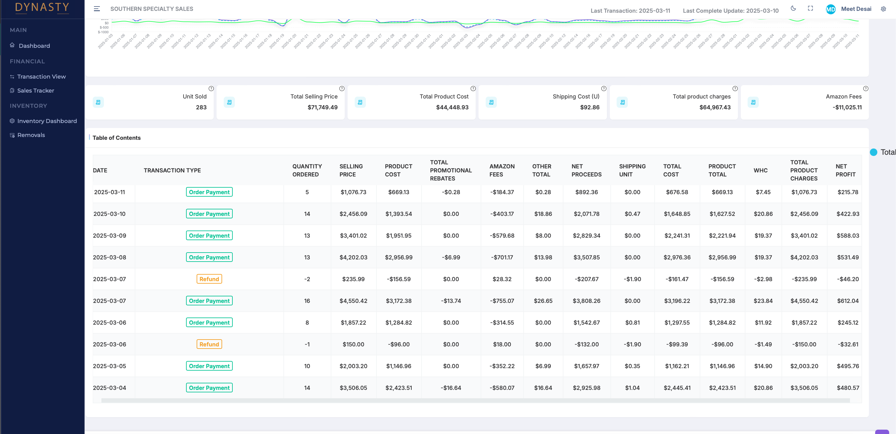This screenshot has width=896, height=434.
Task: Click the Total product charges card icon
Action: click(622, 102)
